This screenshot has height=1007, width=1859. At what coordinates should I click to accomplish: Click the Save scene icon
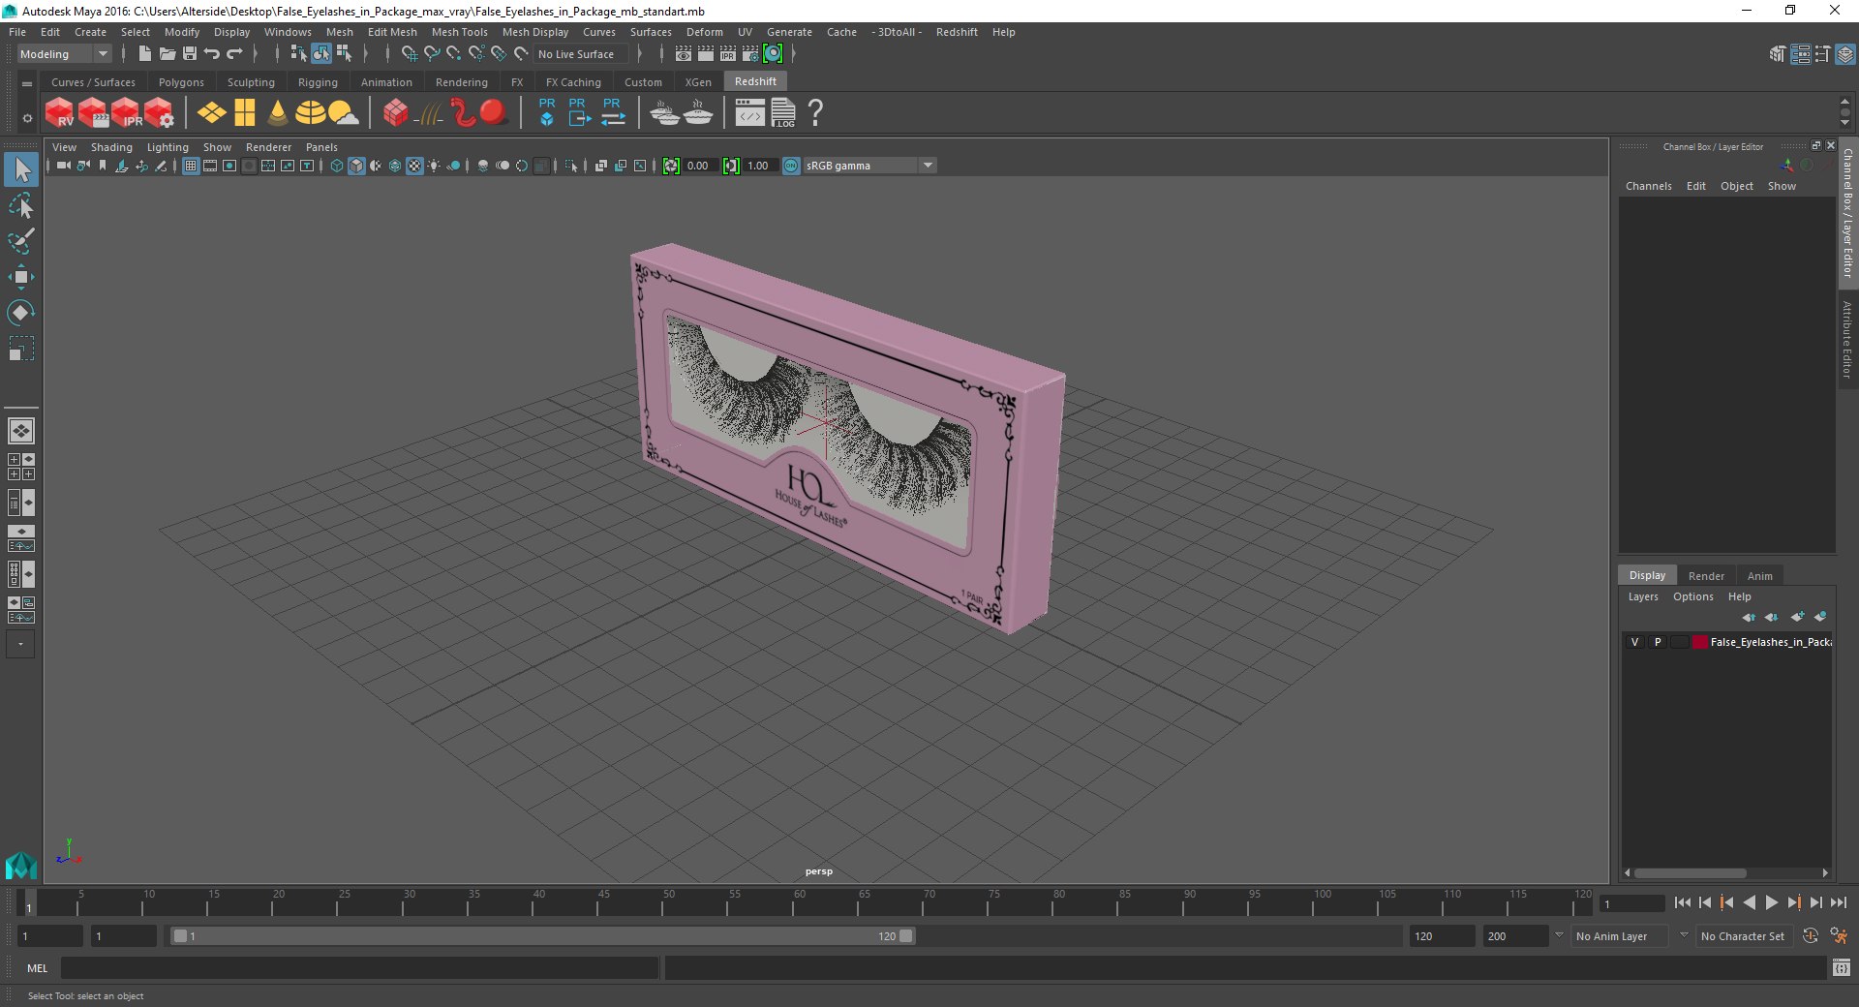click(x=190, y=54)
